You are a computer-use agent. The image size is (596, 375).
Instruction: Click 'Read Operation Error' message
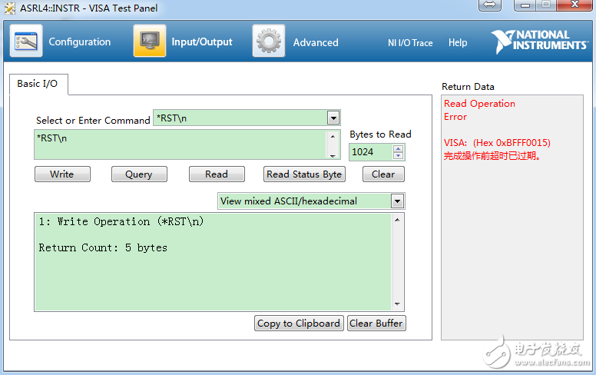[x=479, y=110]
